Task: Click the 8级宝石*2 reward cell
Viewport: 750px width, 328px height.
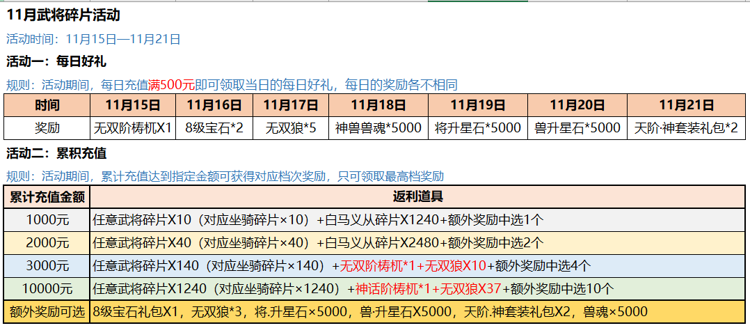Action: tap(214, 128)
